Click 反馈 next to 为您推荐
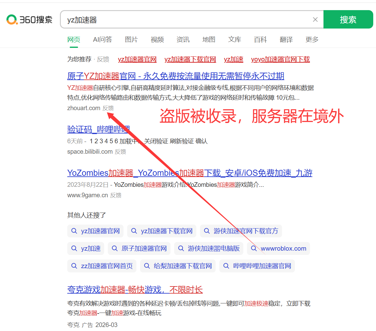Viewport: 376px width, 331px height. tap(103, 59)
